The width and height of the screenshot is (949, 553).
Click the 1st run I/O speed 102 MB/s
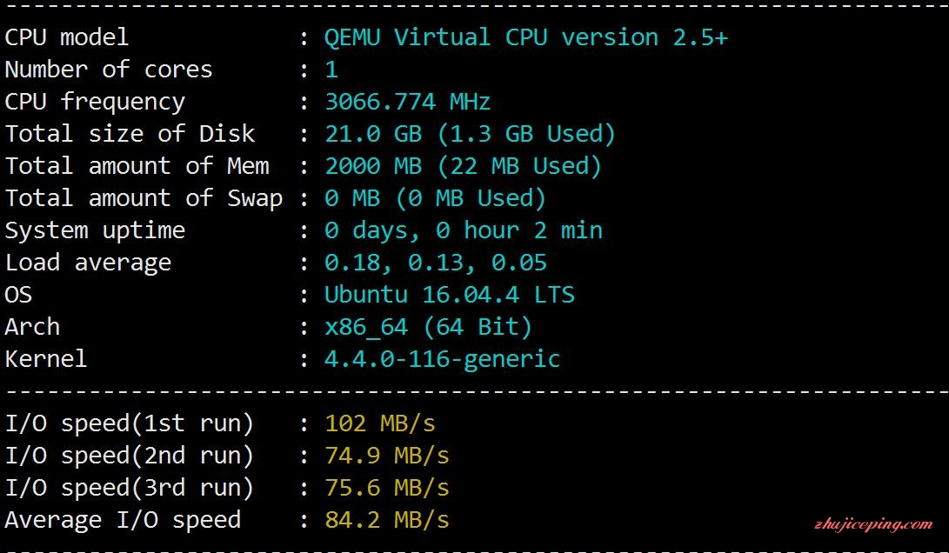[x=380, y=423]
